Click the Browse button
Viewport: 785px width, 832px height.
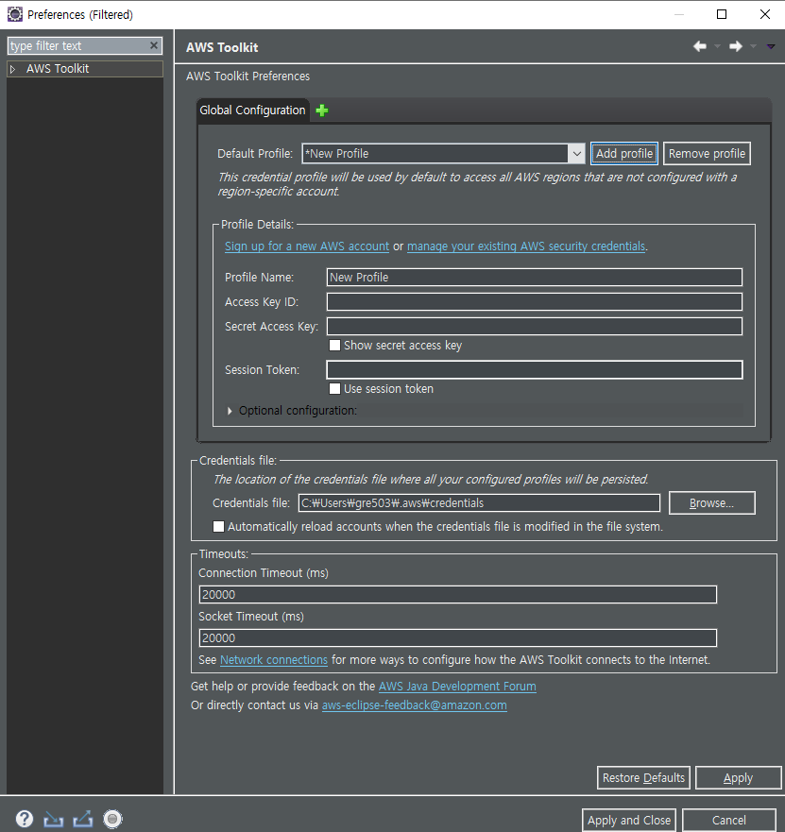711,502
